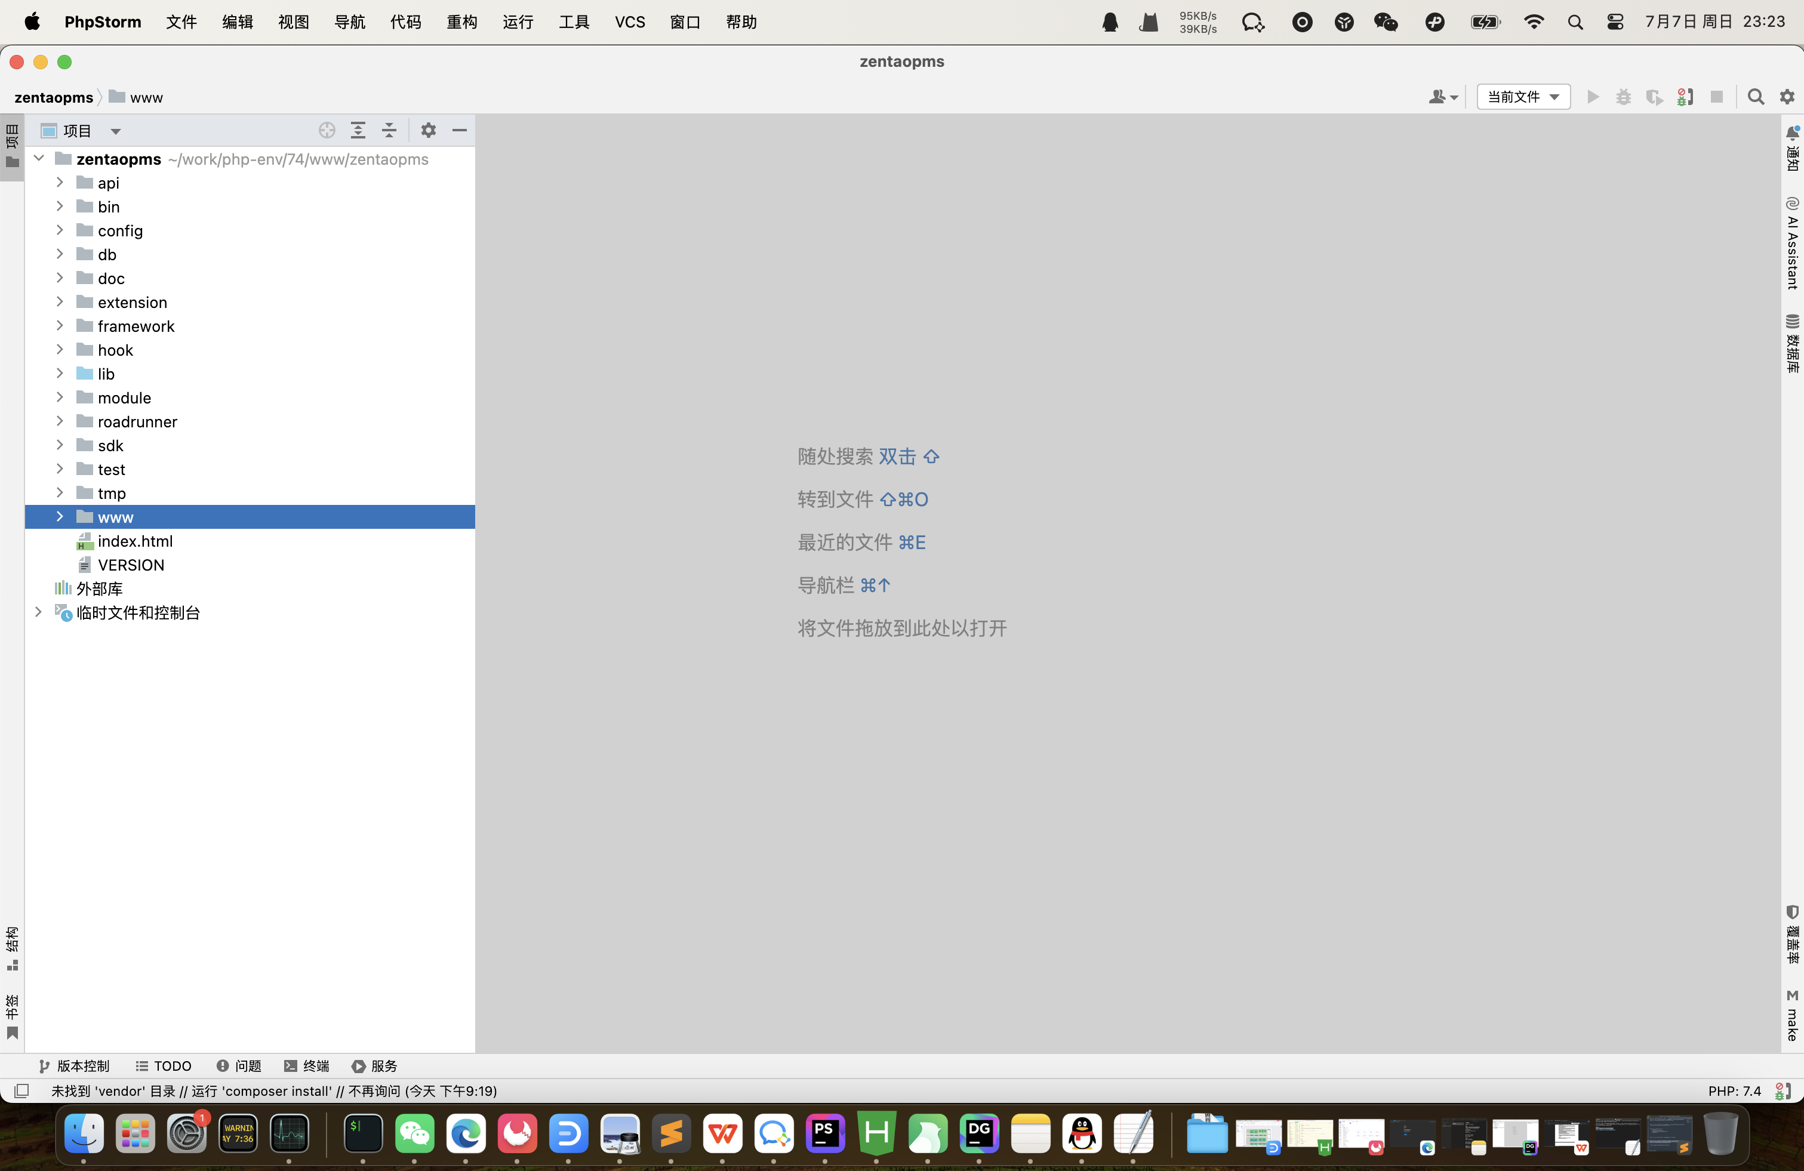Click the locate file target icon
This screenshot has height=1171, width=1804.
point(327,130)
